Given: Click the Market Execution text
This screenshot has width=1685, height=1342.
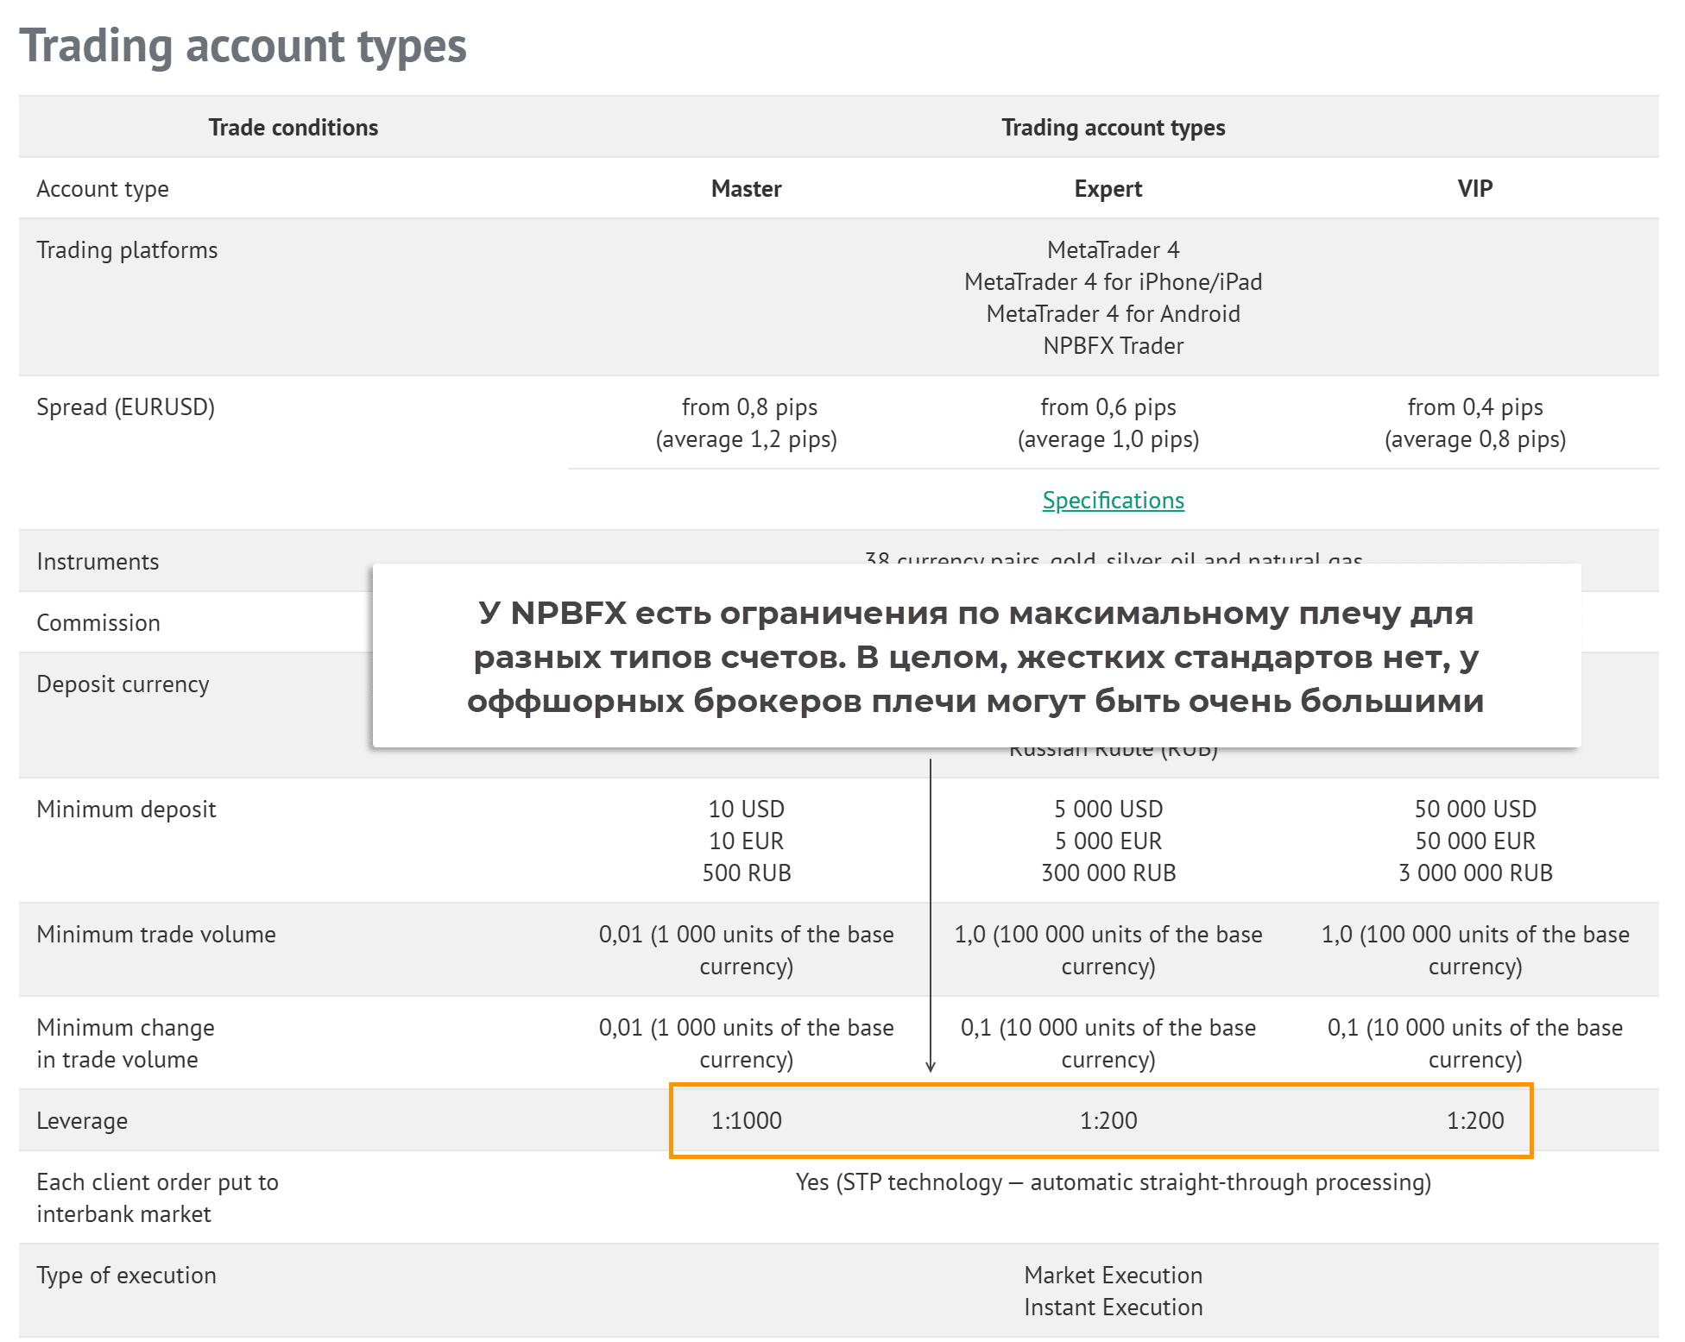Looking at the screenshot, I should 1113,1276.
